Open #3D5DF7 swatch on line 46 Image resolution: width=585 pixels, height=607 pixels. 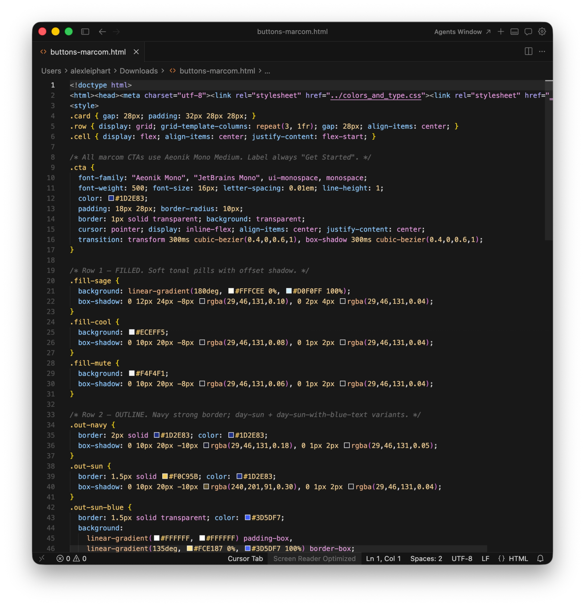[x=248, y=549]
